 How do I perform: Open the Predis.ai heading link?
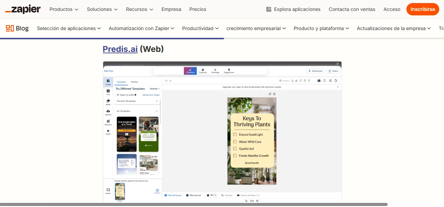(120, 49)
